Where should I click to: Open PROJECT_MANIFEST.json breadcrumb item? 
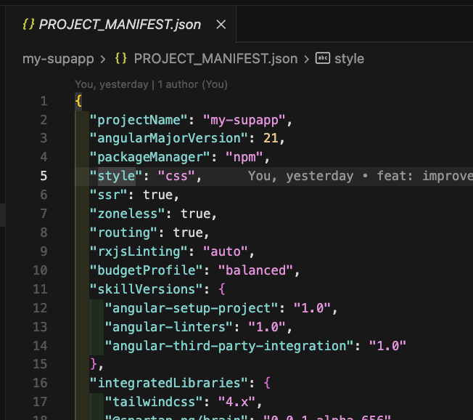click(x=215, y=59)
